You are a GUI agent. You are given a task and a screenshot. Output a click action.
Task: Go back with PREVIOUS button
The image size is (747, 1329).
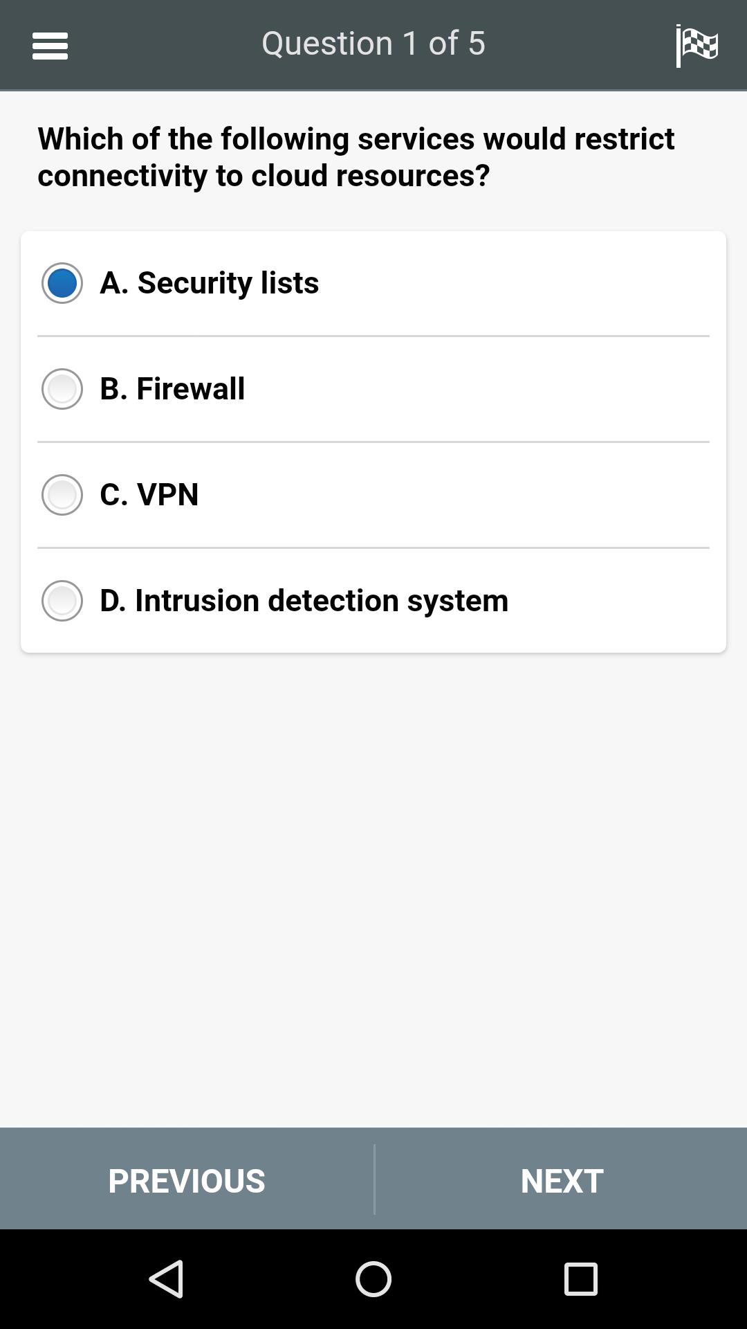[x=187, y=1180]
